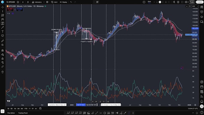Expand the layout manage dropdown arrow
Viewport: 204px width, 115px height.
click(154, 2)
